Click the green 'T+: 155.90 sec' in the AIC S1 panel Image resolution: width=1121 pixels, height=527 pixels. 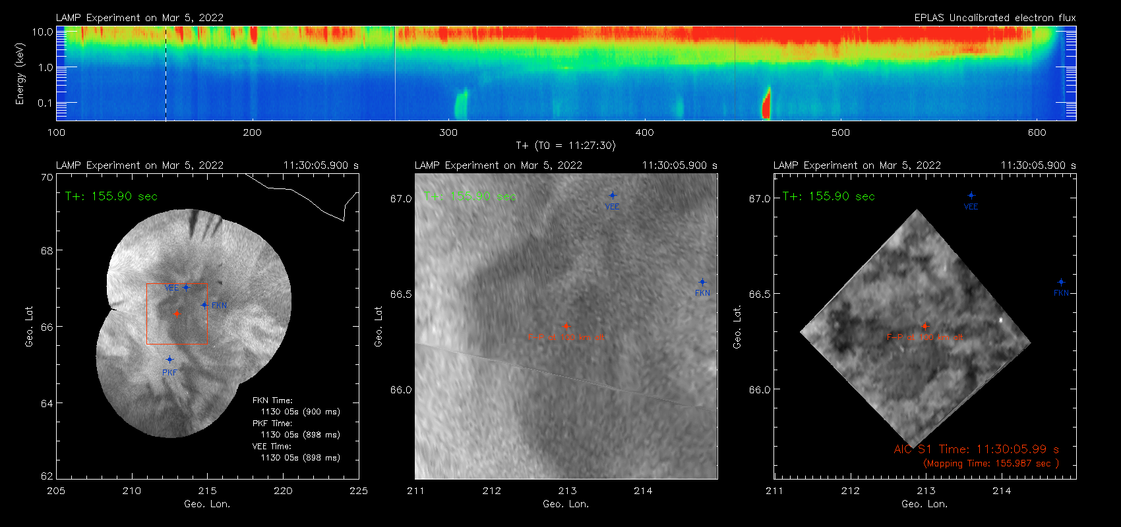[x=829, y=196]
